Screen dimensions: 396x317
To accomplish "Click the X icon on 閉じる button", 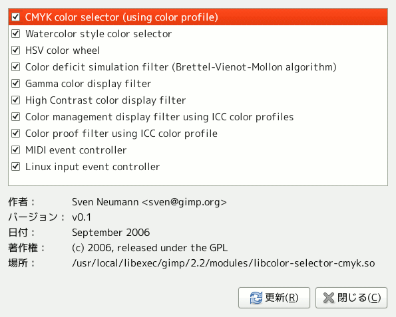I will [329, 298].
